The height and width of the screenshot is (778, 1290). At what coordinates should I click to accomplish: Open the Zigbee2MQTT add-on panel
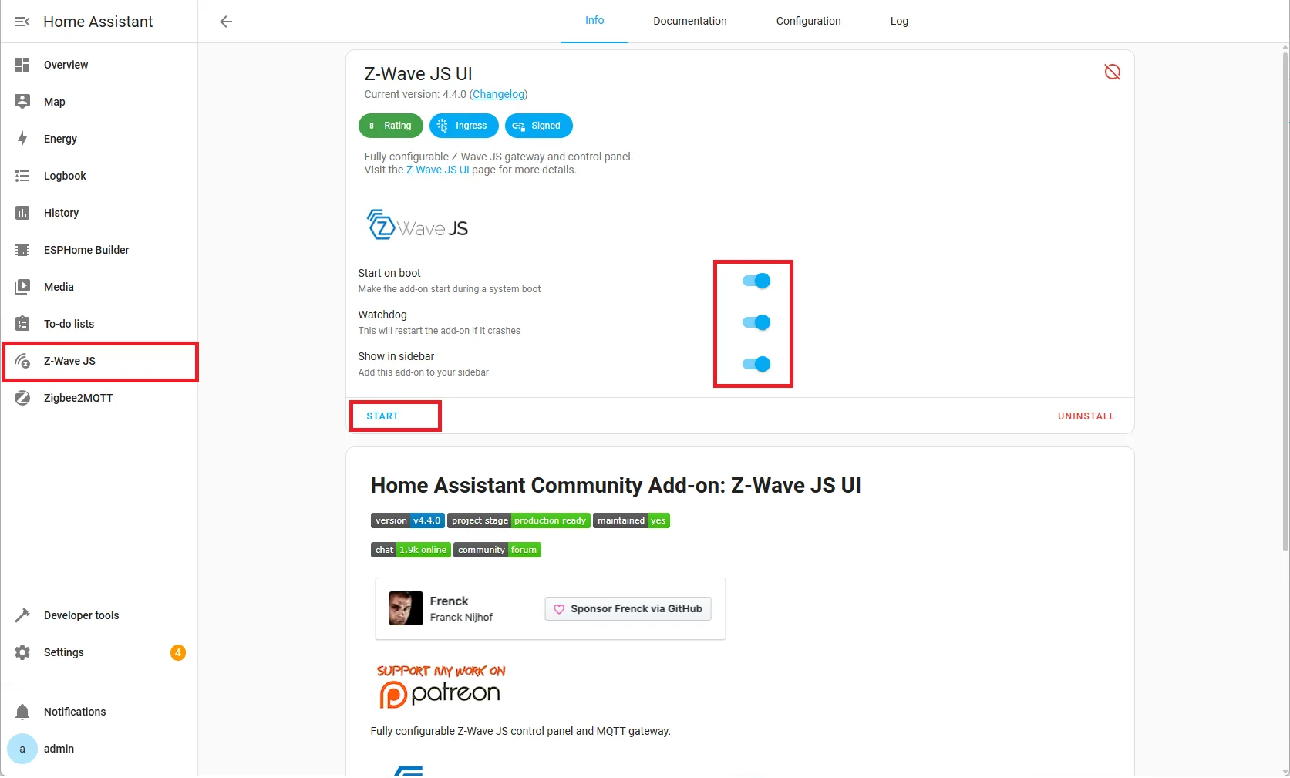78,398
